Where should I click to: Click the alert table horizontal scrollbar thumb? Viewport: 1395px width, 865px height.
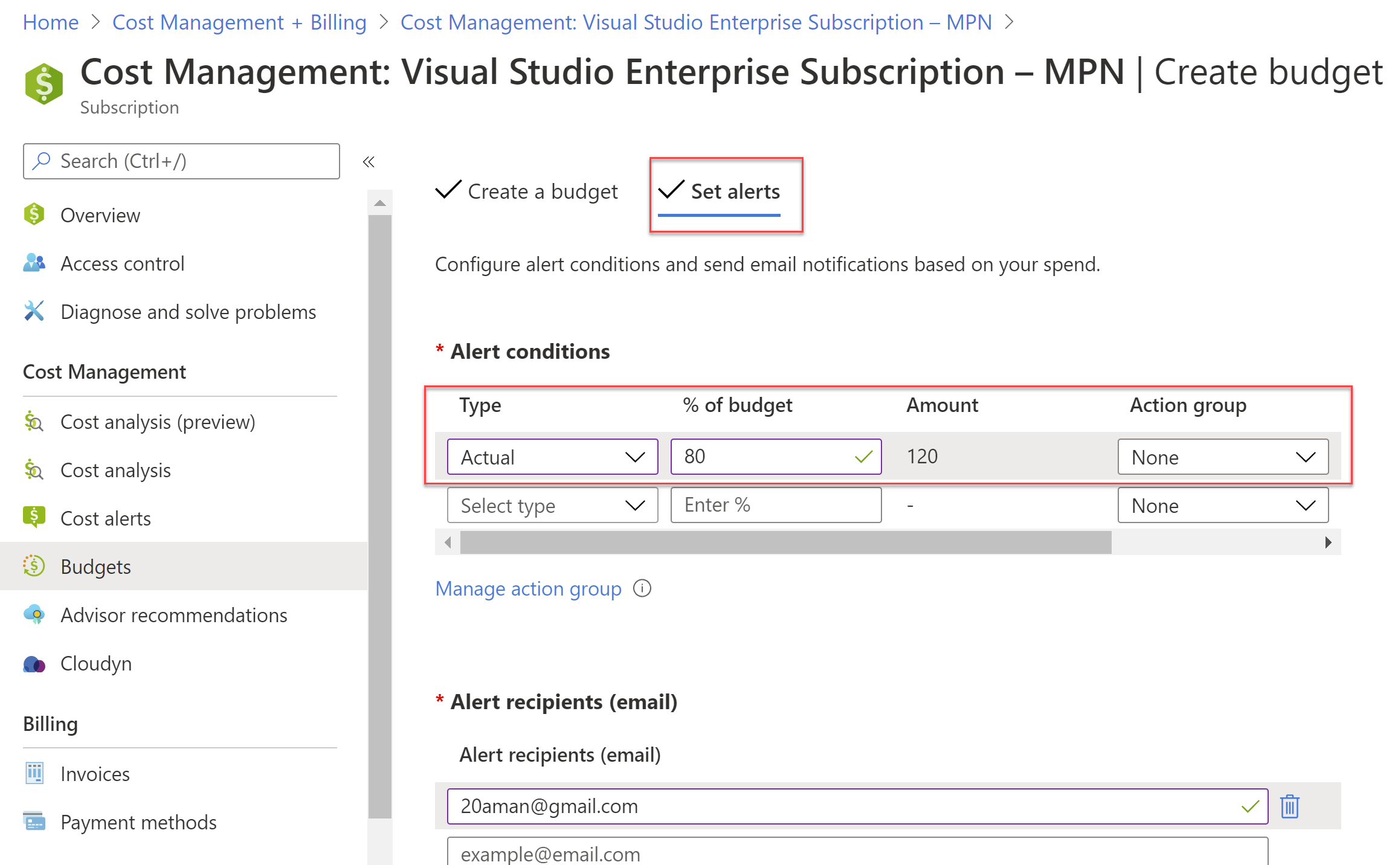[x=785, y=542]
